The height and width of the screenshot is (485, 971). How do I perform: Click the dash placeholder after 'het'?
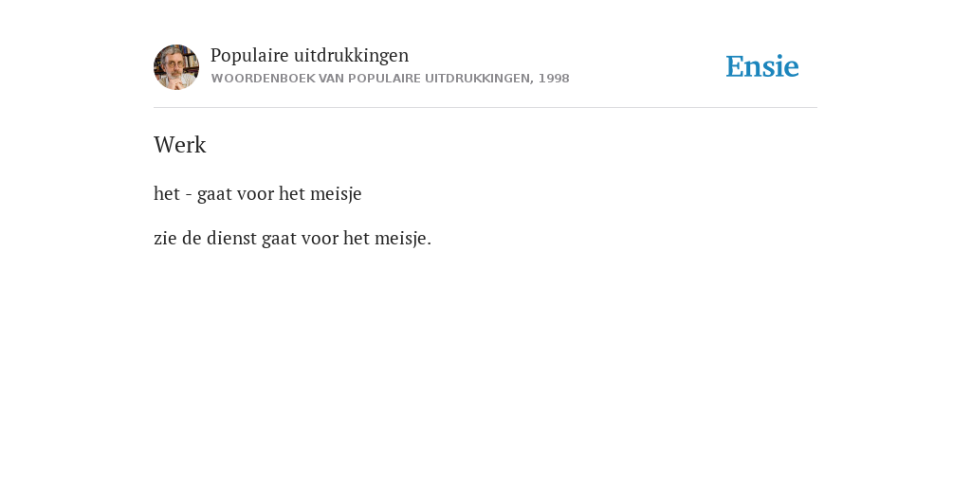189,195
